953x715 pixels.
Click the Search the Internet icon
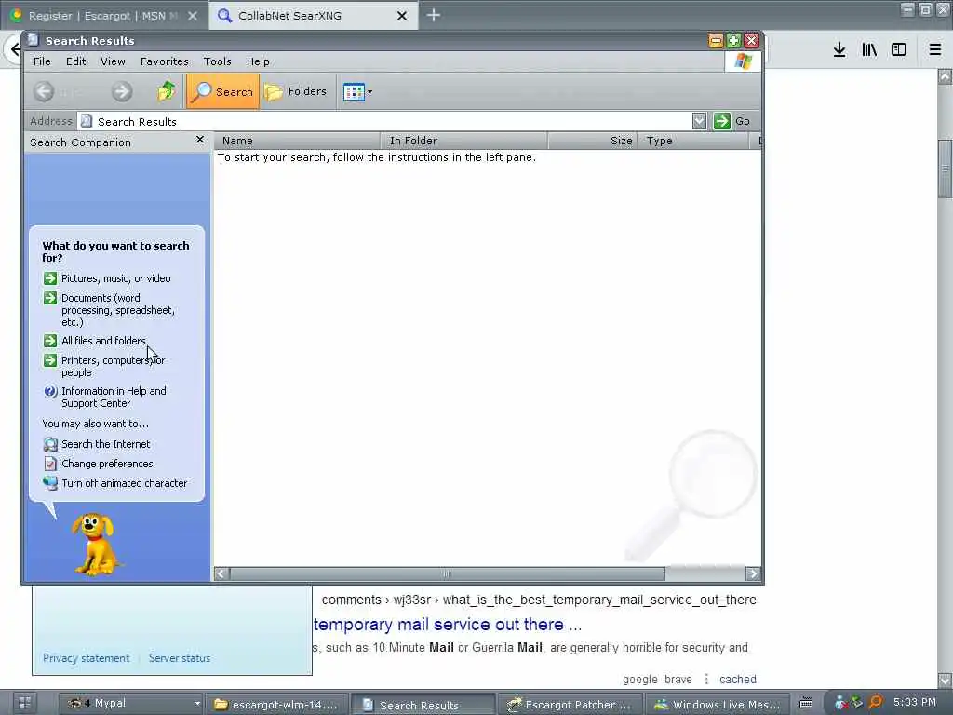(x=50, y=444)
